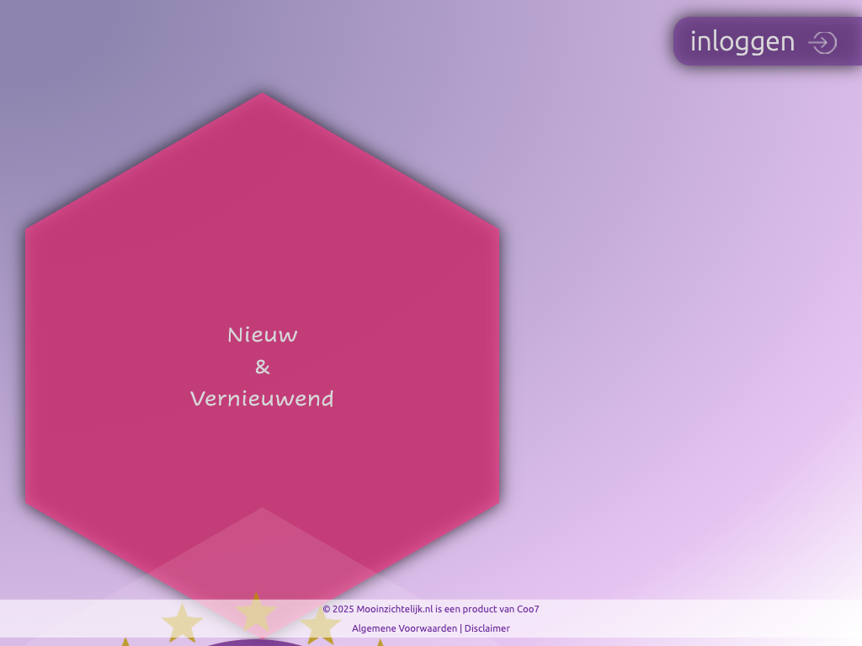Click the inloggen login button
862x646 pixels.
(742, 41)
